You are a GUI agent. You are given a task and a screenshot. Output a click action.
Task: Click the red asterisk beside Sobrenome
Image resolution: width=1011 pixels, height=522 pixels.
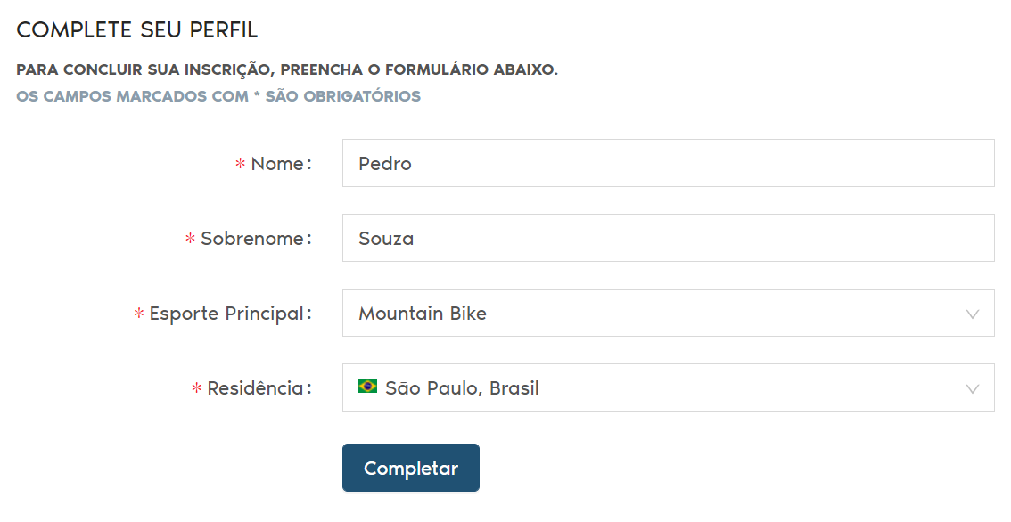[190, 239]
